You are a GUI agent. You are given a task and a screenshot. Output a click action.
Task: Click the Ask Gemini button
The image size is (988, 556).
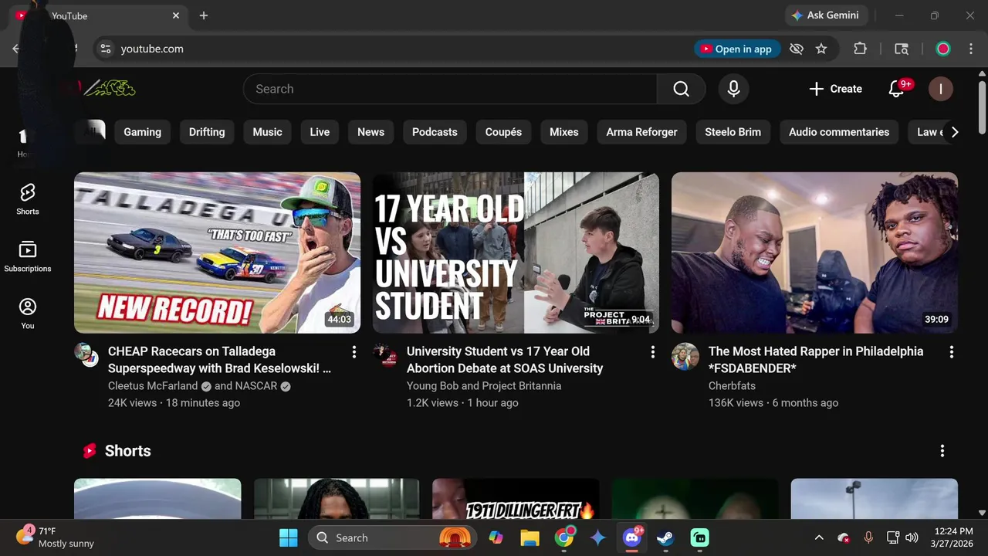[827, 15]
